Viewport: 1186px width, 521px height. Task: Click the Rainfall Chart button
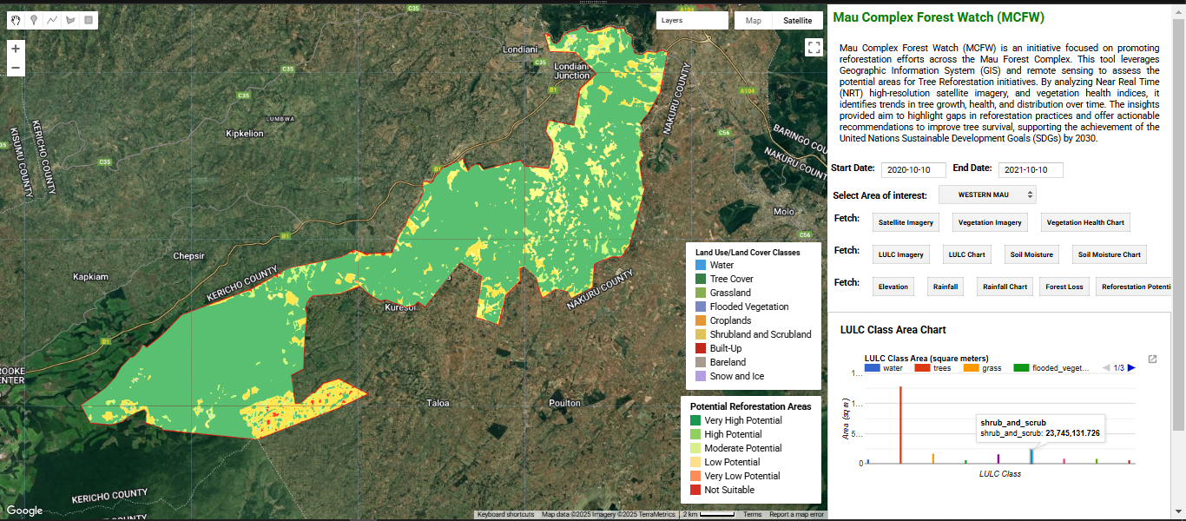[1005, 287]
